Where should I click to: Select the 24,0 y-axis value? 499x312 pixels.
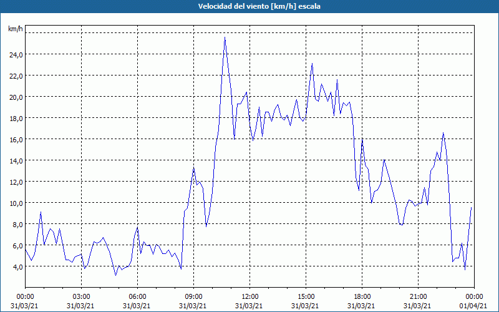[16, 54]
